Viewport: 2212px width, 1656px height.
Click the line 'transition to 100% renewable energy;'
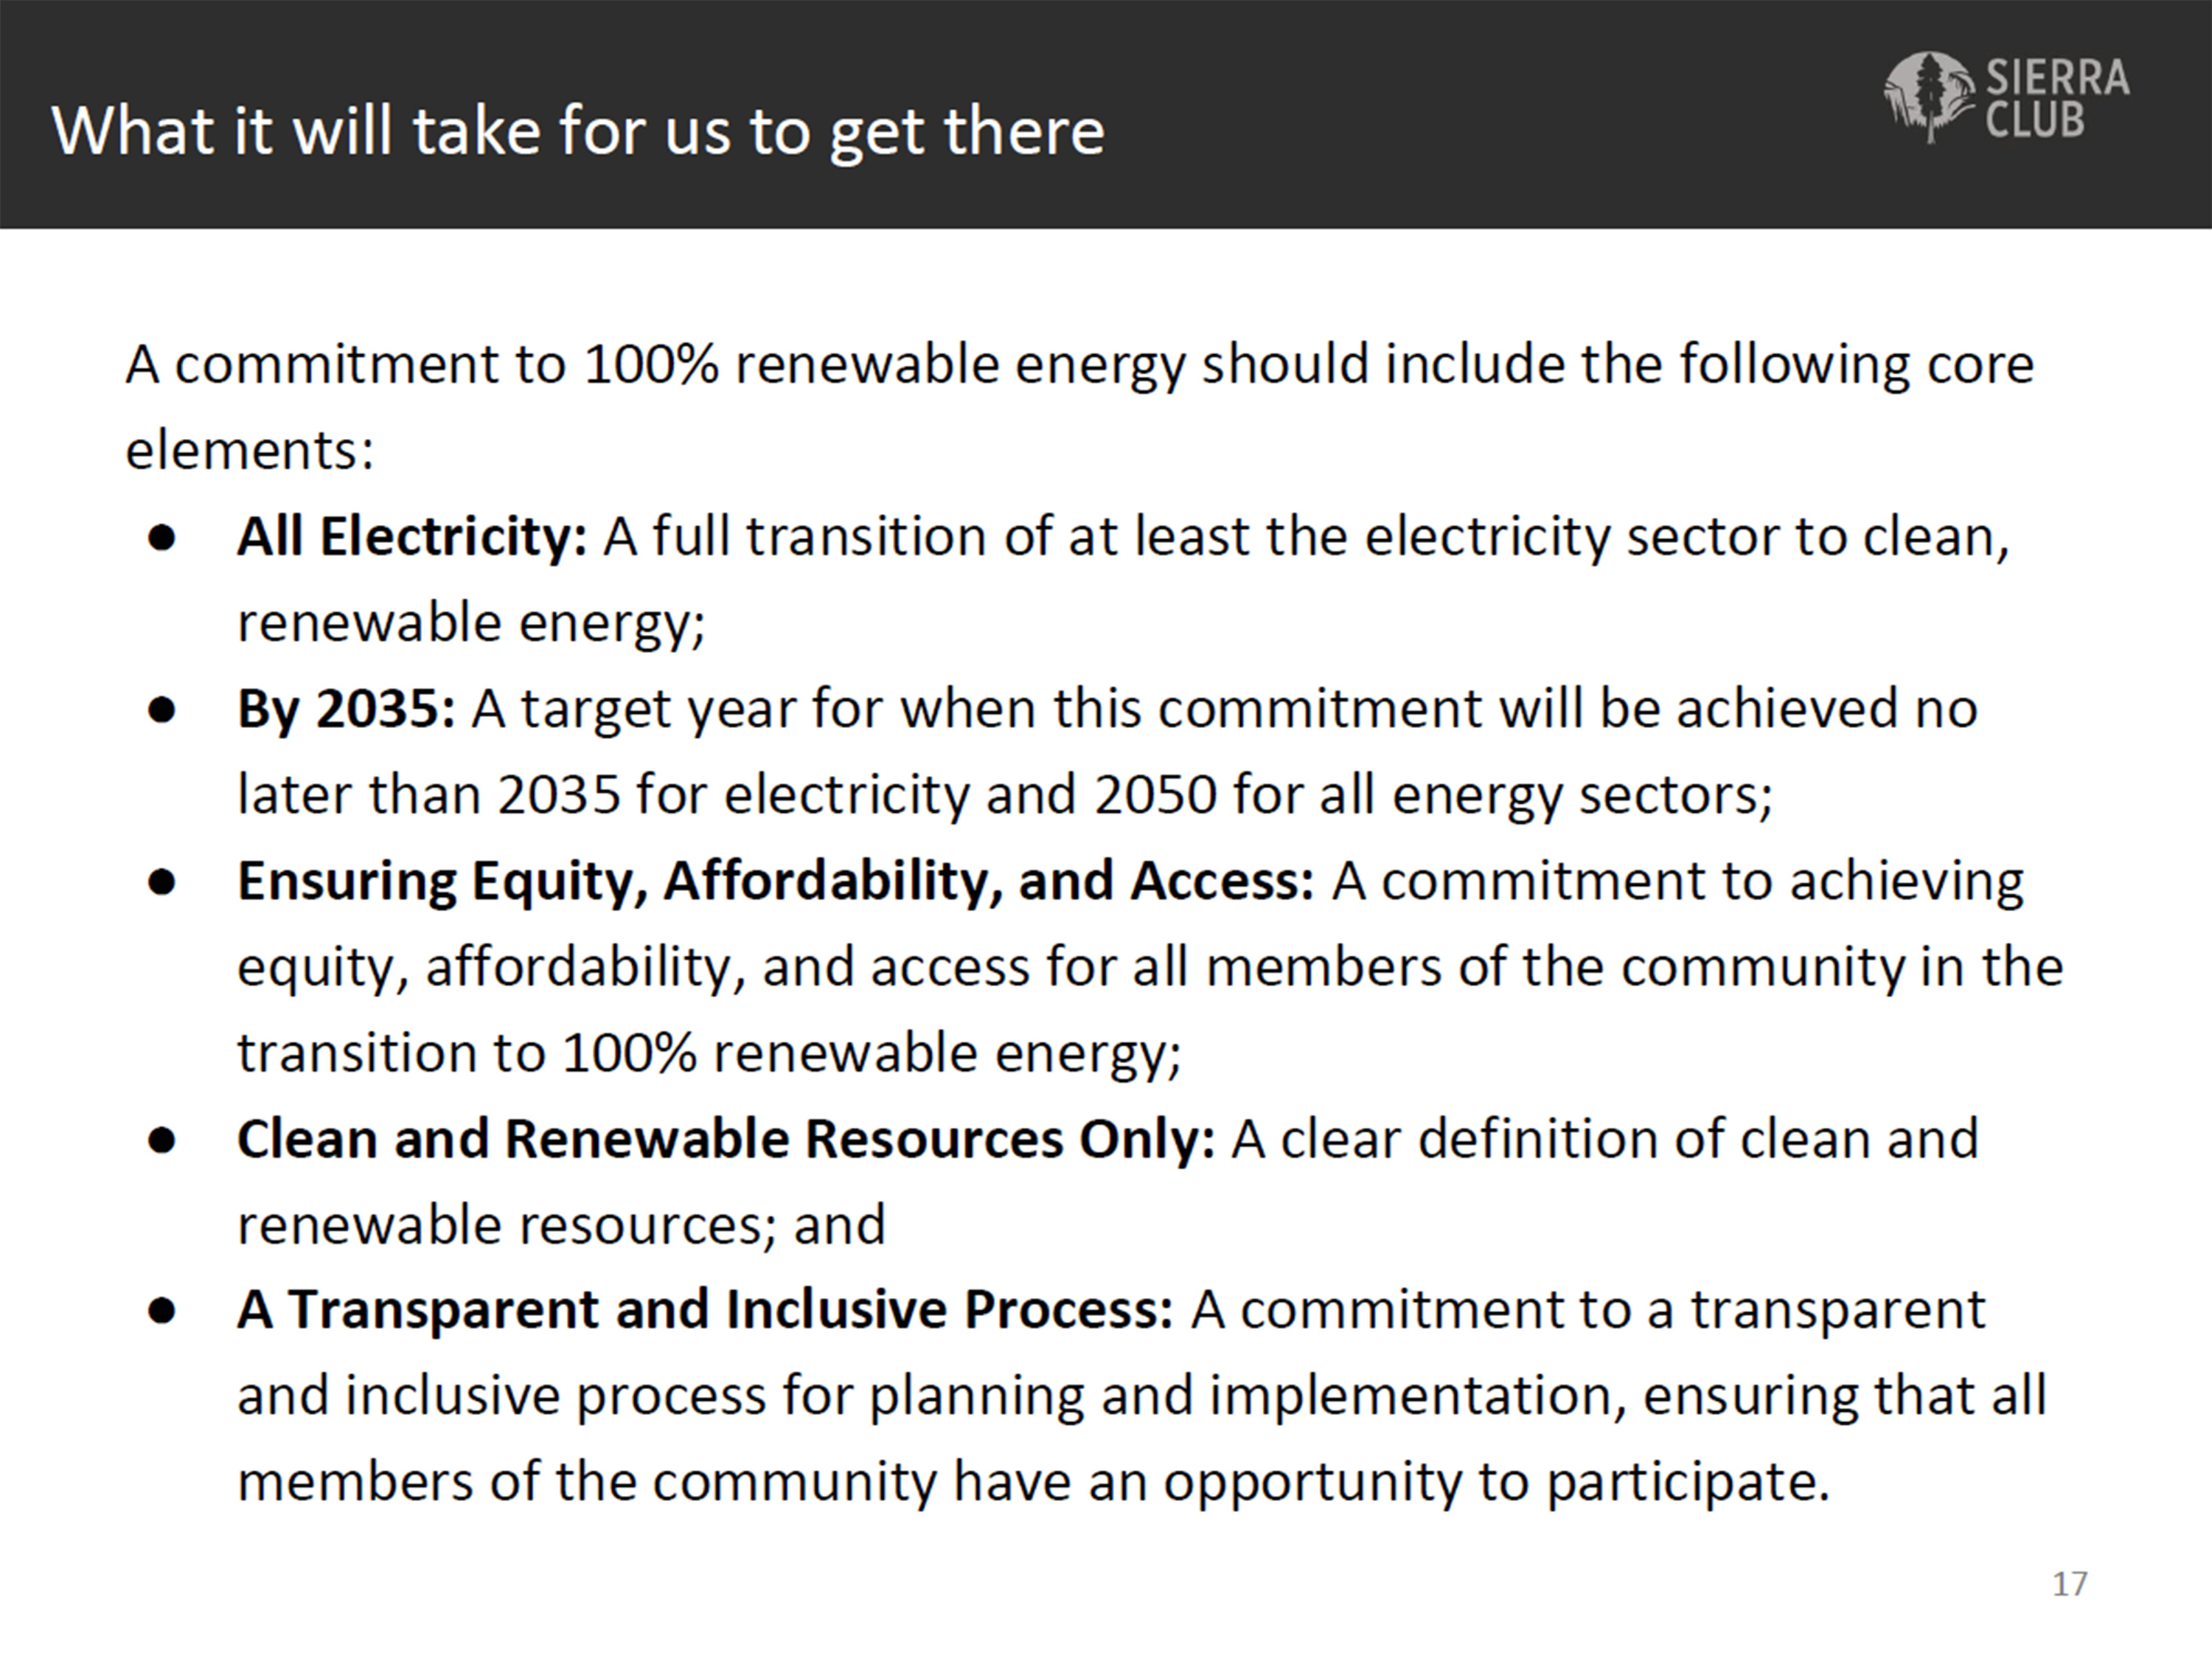click(x=709, y=1053)
